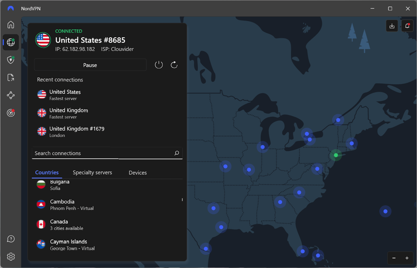This screenshot has width=417, height=268.
Task: Click the search magnifier icon
Action: point(177,153)
